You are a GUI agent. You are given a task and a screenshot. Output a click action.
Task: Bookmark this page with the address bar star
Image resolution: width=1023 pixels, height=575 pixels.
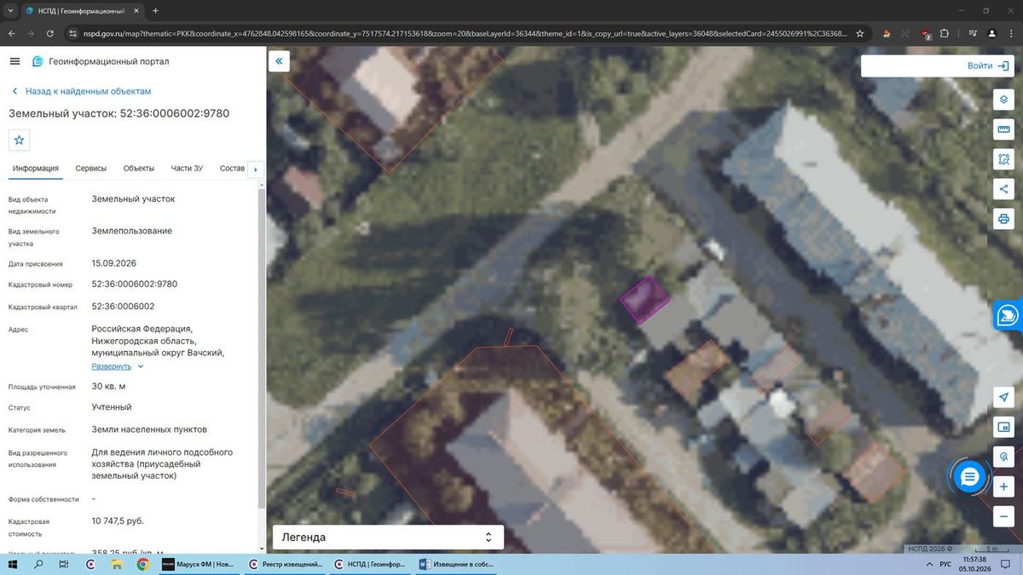click(x=859, y=34)
